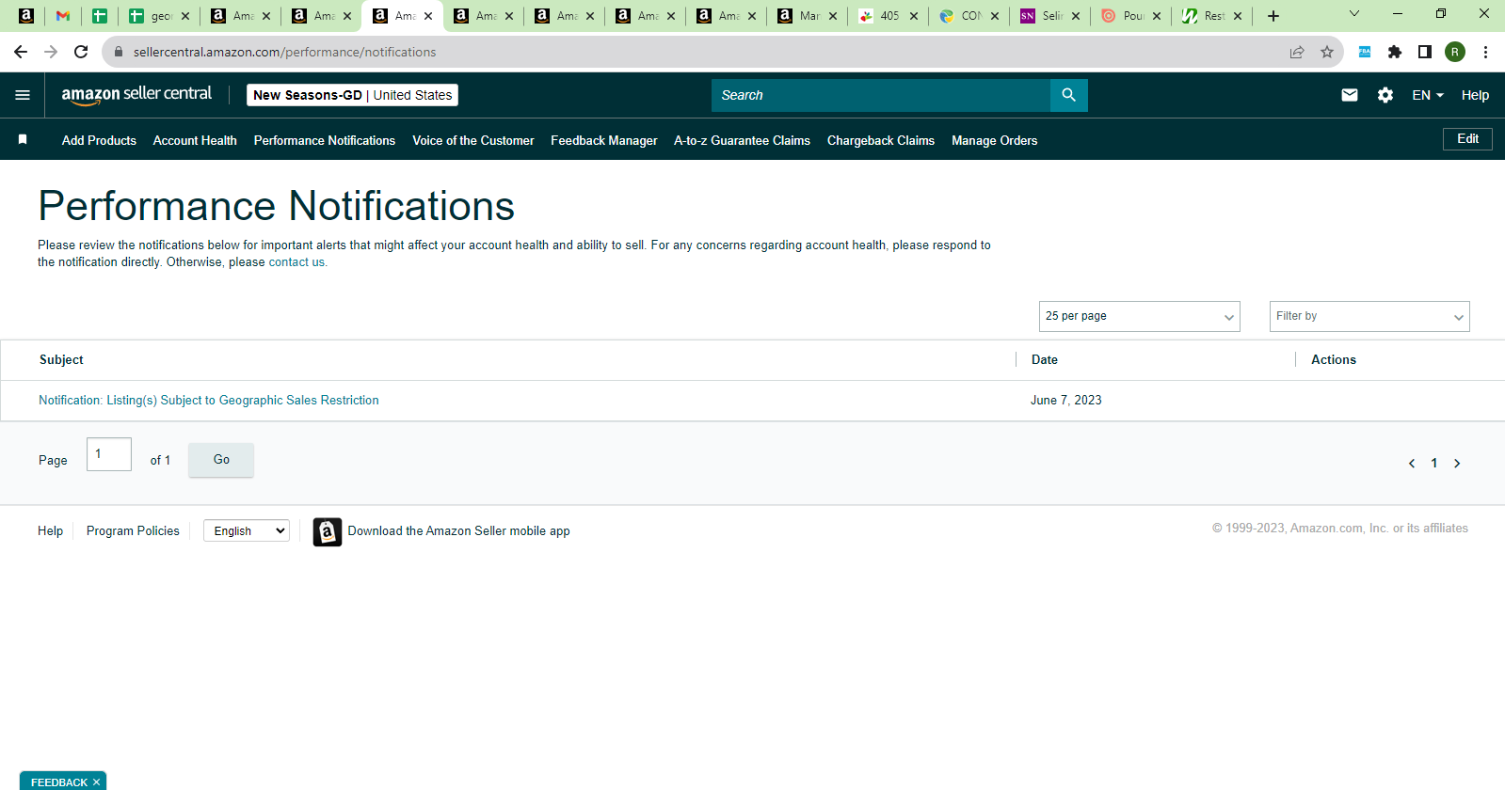Bookmark this page with the star
The image size is (1505, 790).
coord(1327,52)
